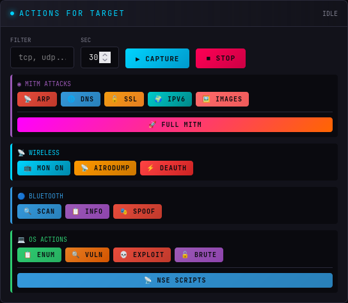Decrease seconds with the down stepper arrow
348x303 pixels.
click(105, 60)
